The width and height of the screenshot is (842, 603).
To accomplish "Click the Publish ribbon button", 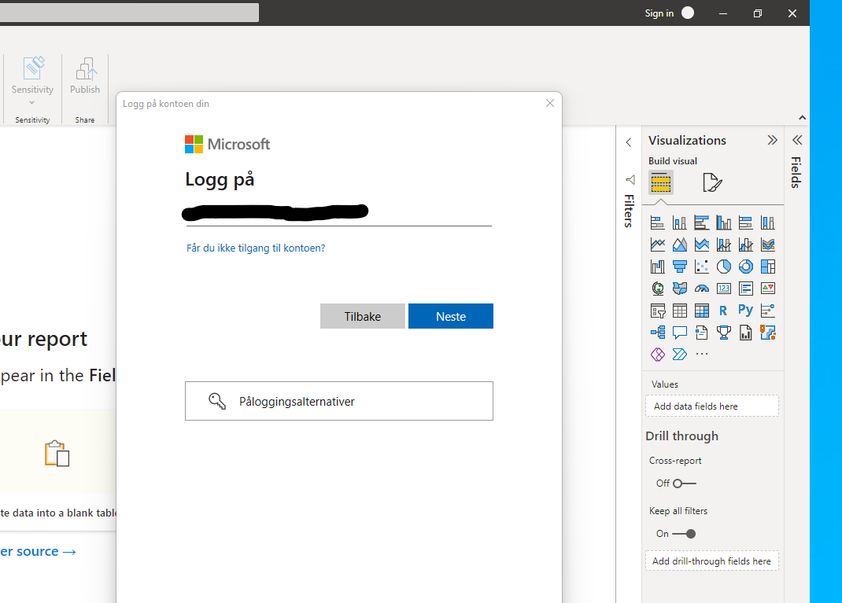I will 85,77.
